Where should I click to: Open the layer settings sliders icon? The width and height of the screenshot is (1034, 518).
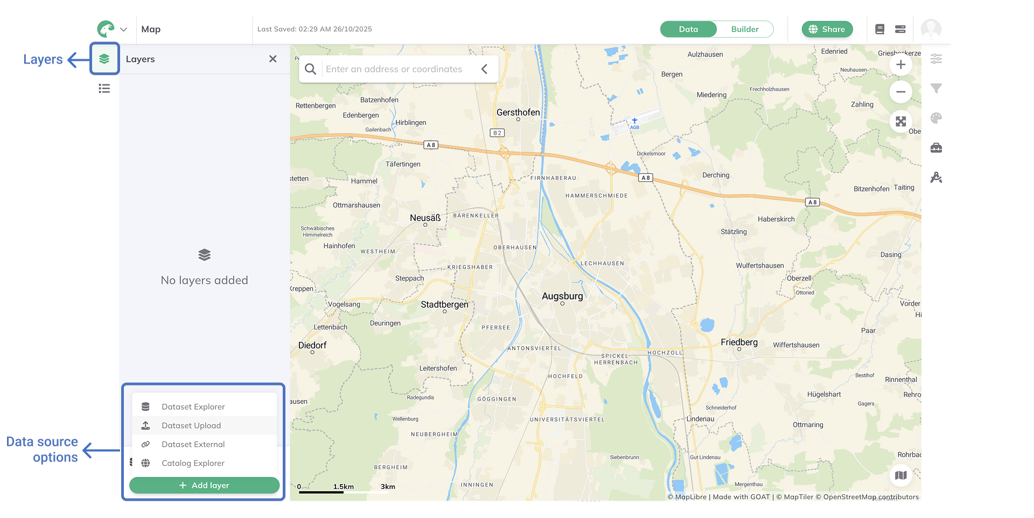point(936,59)
